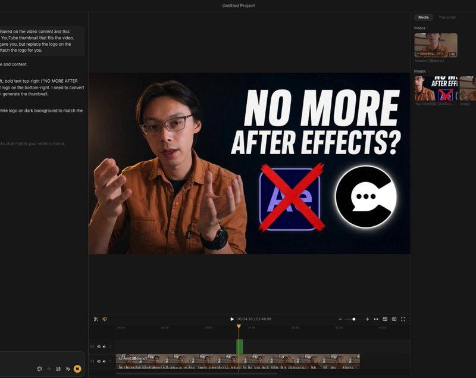
Task: Switch to the Media tab
Action: click(424, 17)
